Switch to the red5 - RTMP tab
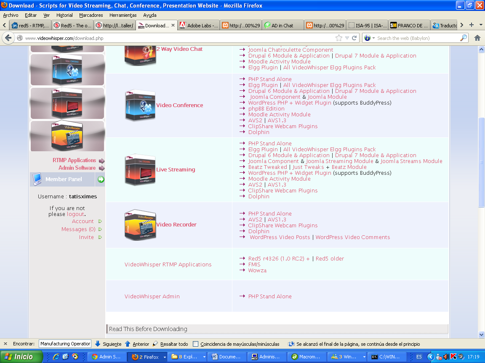The image size is (485, 363). coord(30,25)
